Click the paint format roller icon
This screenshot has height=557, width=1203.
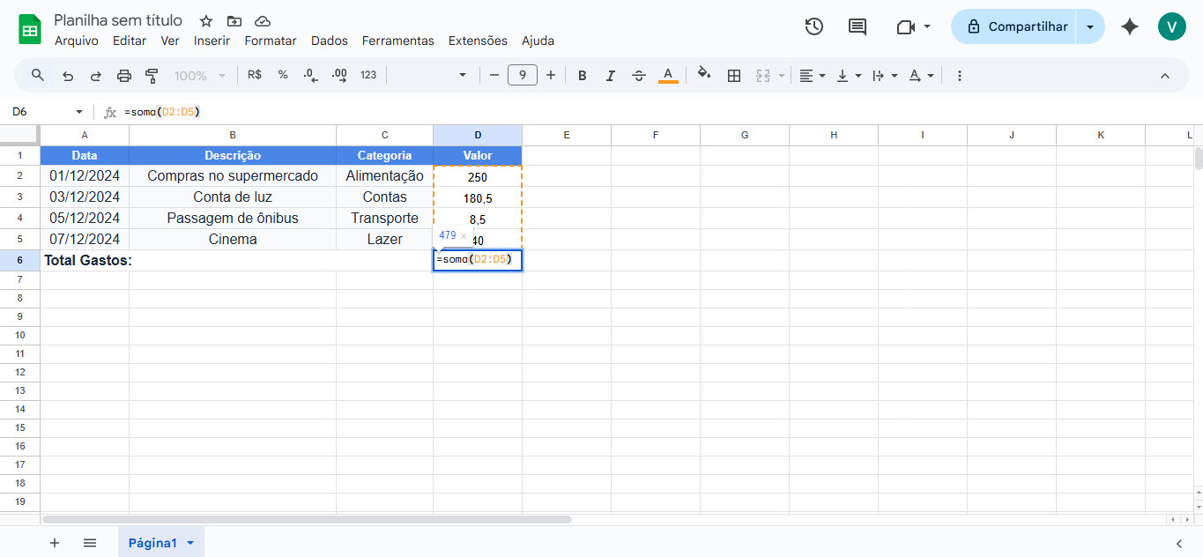click(x=152, y=76)
